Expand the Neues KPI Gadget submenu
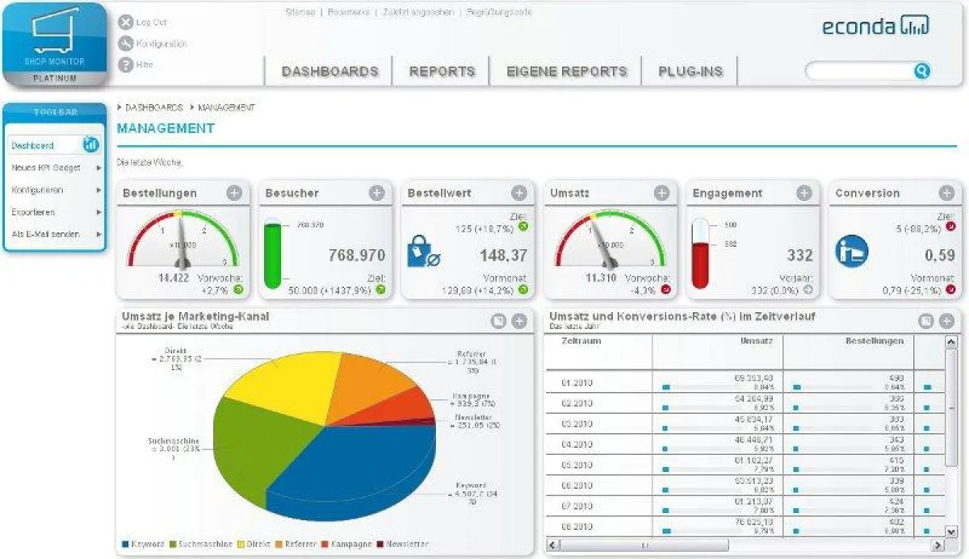969x559 pixels. [98, 167]
